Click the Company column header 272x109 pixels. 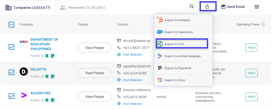tap(26, 24)
